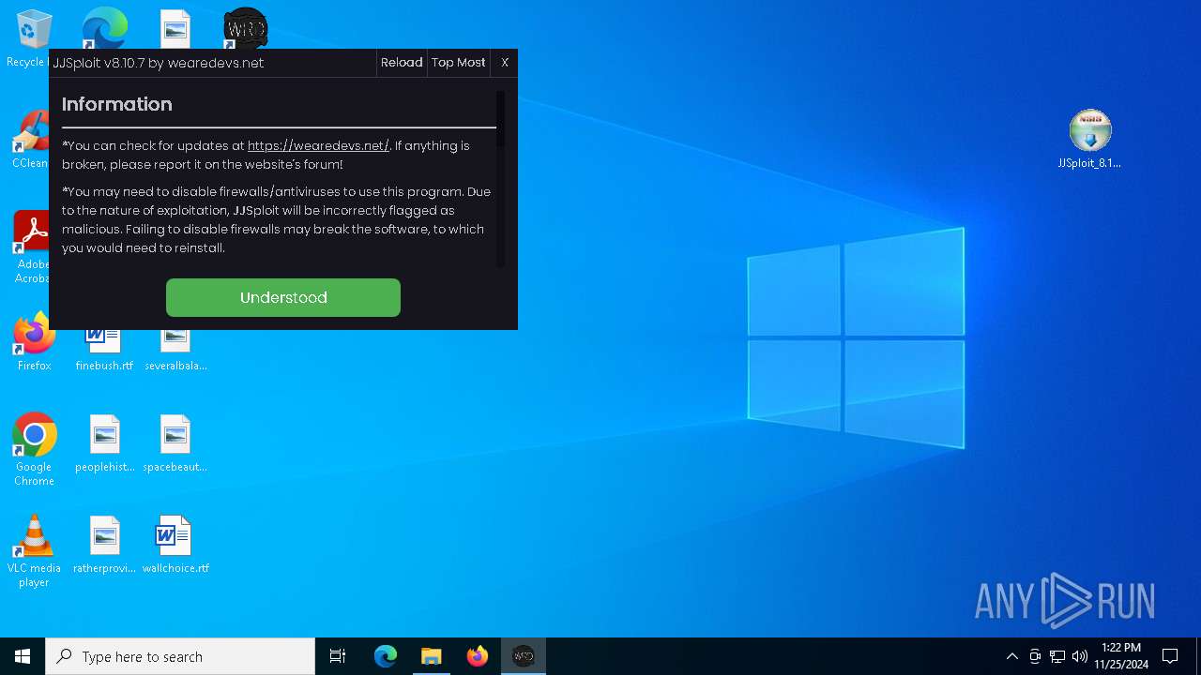
Task: Select the ratherprovi... image file
Action: click(105, 545)
